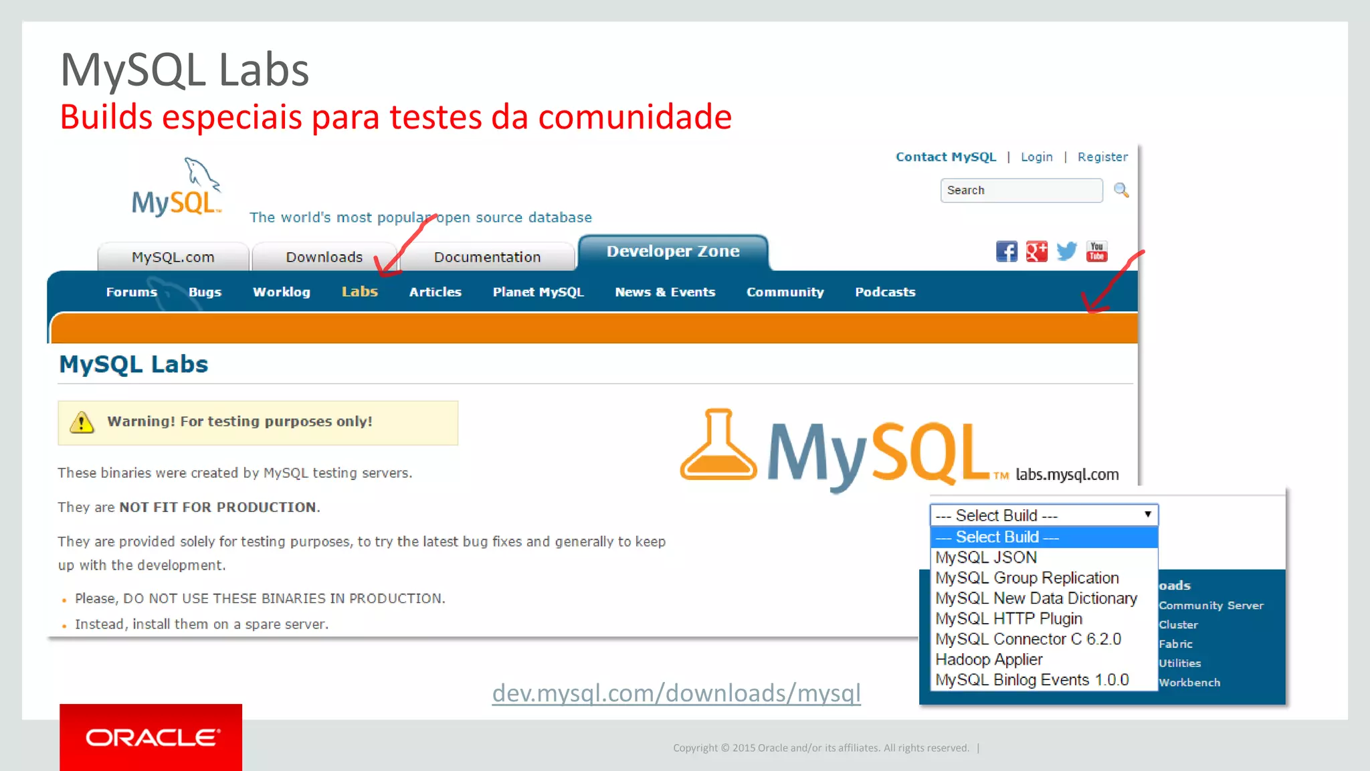The width and height of the screenshot is (1370, 771).
Task: Click the Cluster link
Action: point(1179,625)
